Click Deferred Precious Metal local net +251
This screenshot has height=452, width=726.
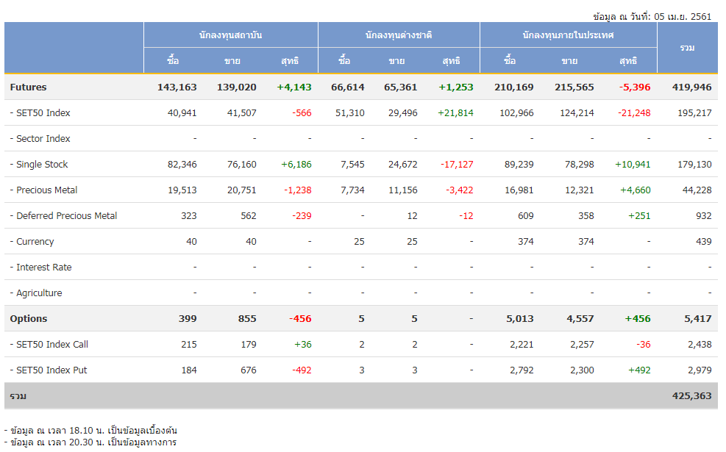639,215
